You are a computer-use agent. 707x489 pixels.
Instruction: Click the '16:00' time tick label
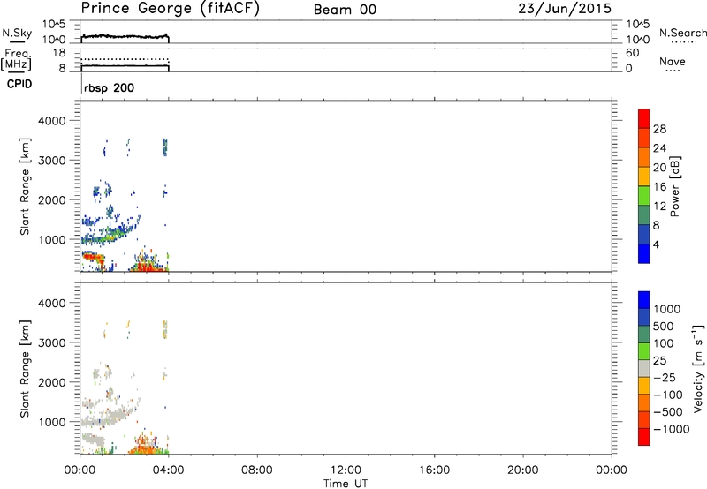[x=434, y=470]
